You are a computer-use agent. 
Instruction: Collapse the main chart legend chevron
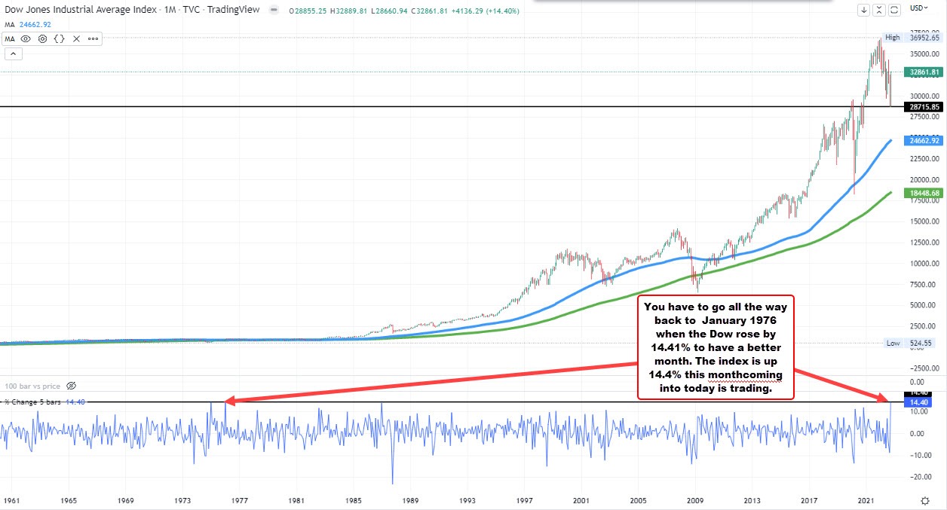pyautogui.click(x=13, y=53)
